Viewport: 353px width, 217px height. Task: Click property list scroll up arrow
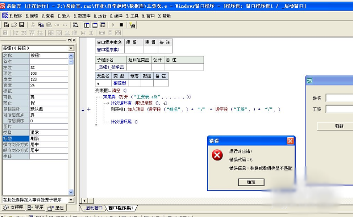point(71,56)
